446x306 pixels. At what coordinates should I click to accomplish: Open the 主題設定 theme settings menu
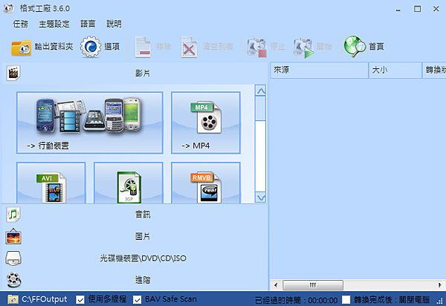click(54, 24)
